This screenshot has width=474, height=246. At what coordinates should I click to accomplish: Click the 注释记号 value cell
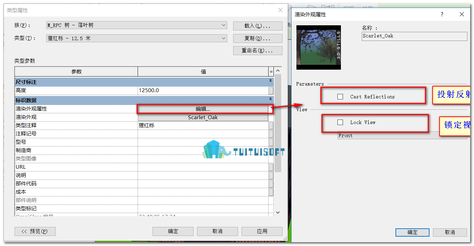click(203, 134)
